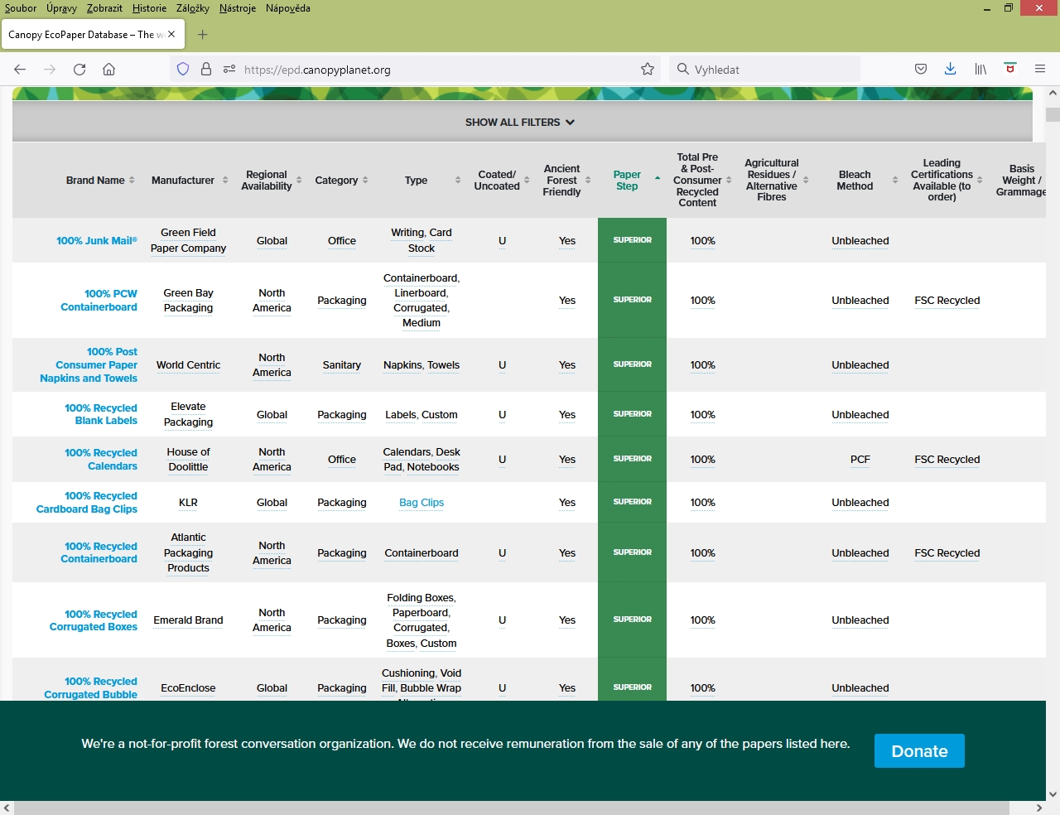Open the Soubor menu
The width and height of the screenshot is (1060, 815).
point(21,8)
